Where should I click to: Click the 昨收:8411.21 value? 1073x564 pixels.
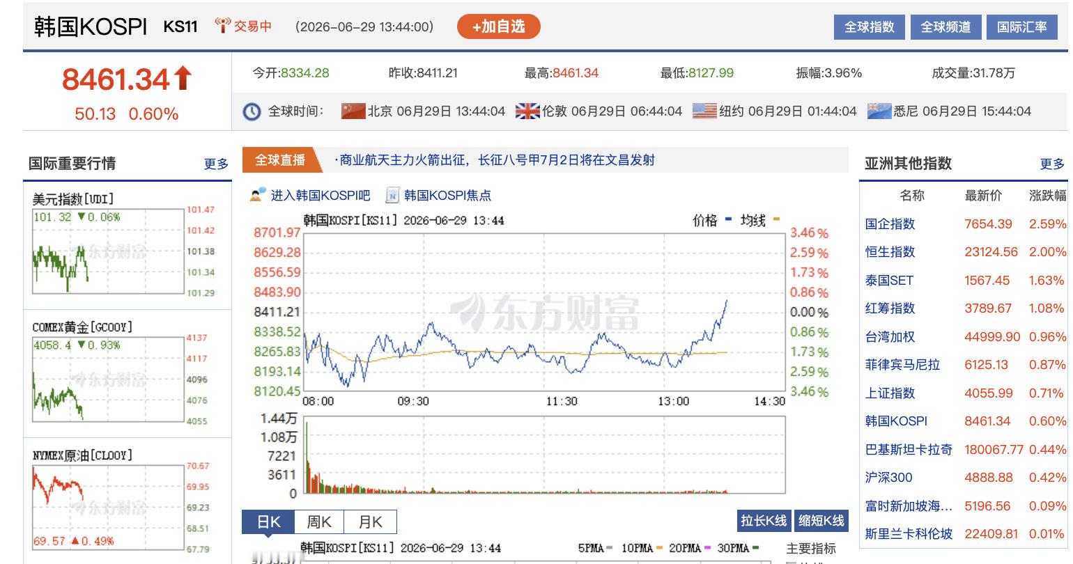pos(423,72)
